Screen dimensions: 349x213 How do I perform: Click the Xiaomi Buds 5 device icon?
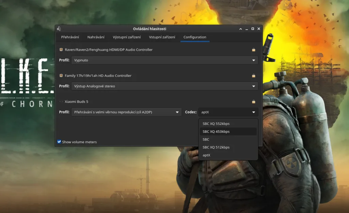[61, 102]
